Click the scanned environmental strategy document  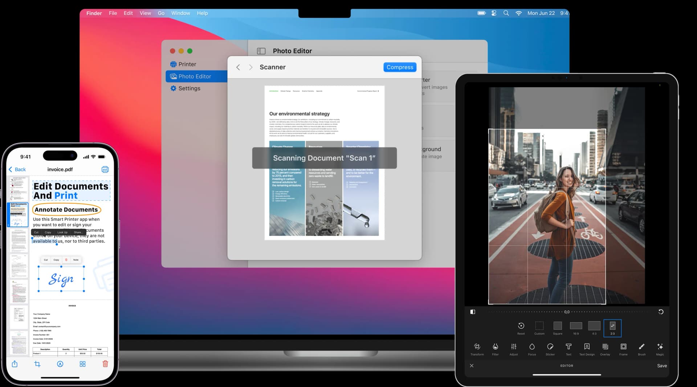[x=324, y=163]
